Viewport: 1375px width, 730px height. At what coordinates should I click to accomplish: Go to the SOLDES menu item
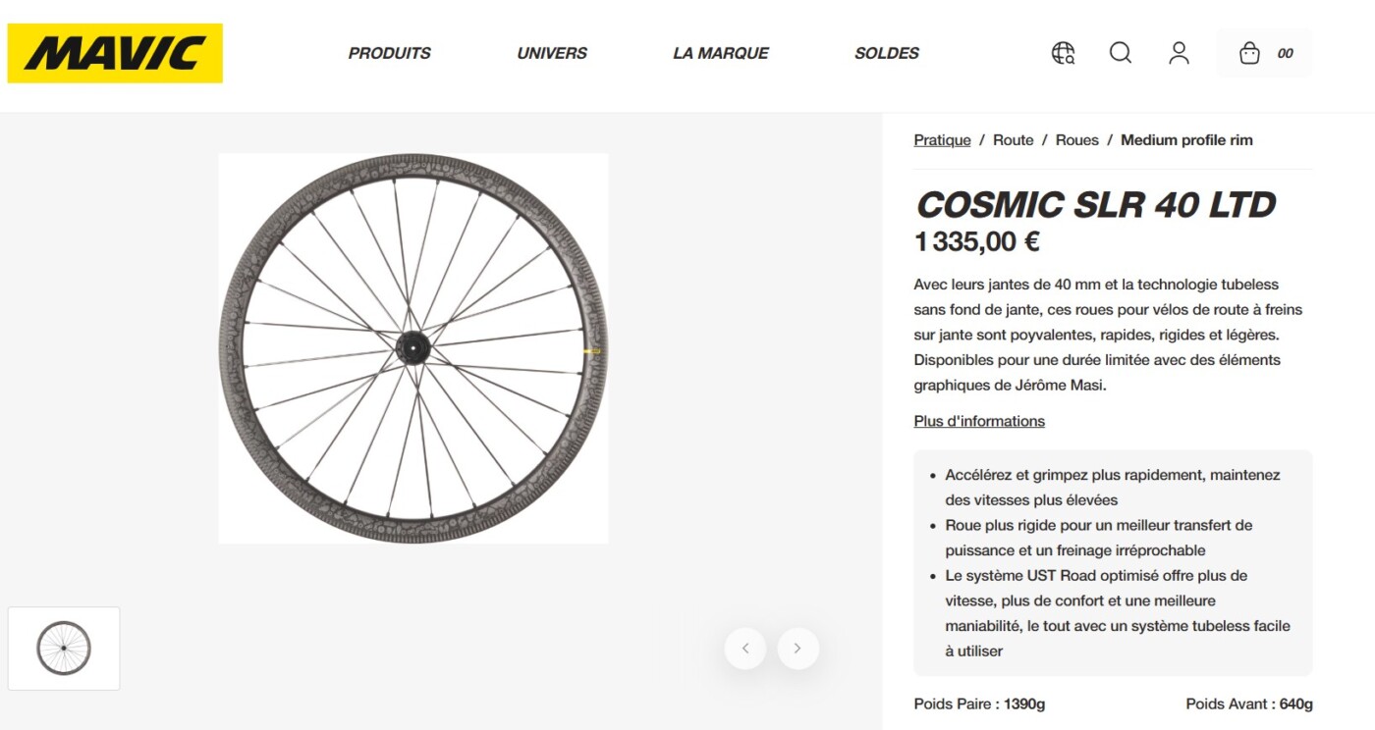click(887, 54)
